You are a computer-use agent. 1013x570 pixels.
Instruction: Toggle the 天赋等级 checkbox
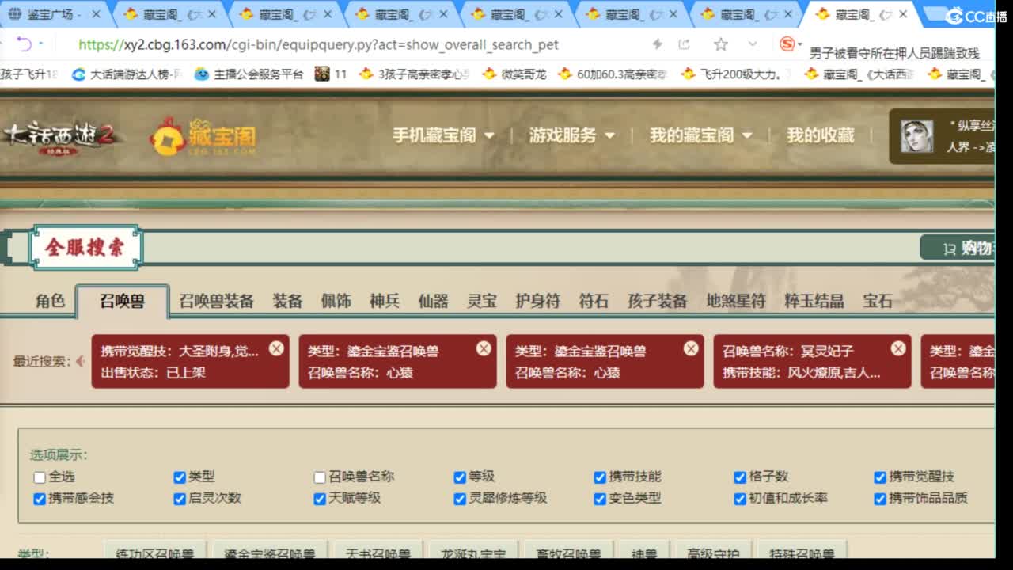pyautogui.click(x=320, y=499)
